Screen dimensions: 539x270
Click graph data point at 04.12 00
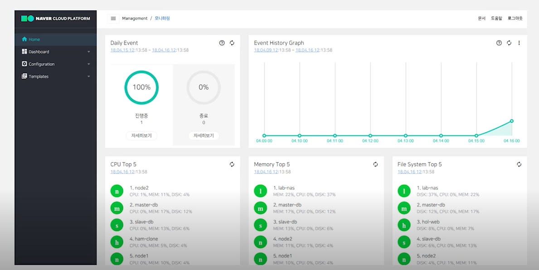(370, 136)
